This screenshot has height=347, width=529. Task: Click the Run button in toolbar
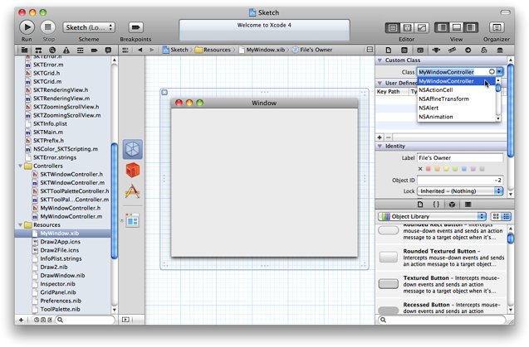27,27
